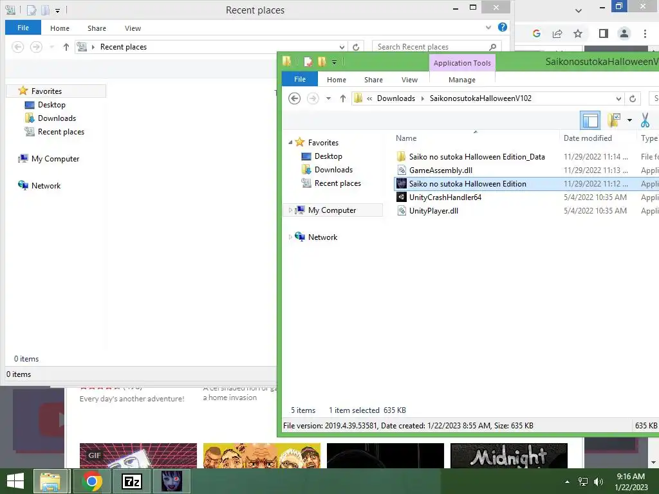
Task: Expand My Computer in Saikonosutoka window
Action: [290, 210]
